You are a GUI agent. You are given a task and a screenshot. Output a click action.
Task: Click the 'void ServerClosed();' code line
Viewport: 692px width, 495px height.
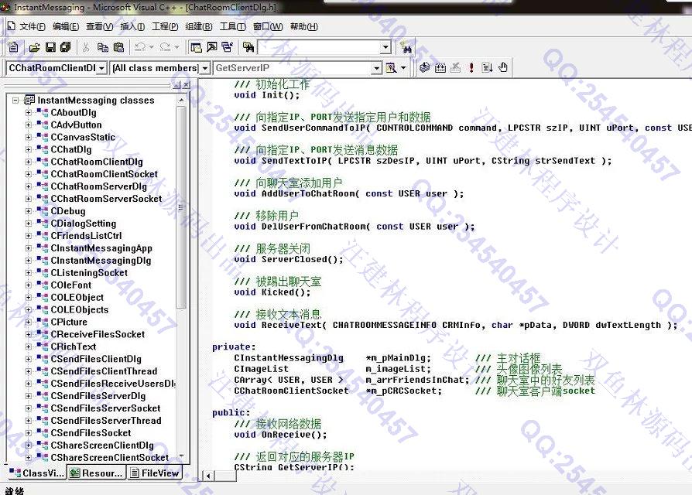(289, 260)
